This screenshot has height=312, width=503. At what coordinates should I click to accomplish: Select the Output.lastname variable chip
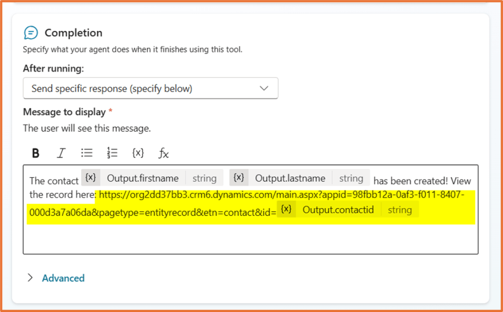point(291,178)
